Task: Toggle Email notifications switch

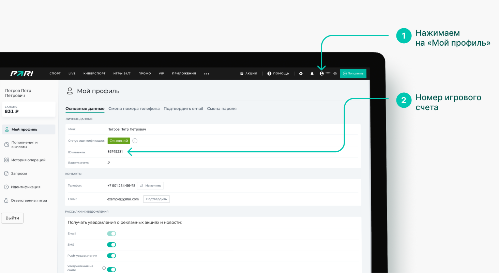Action: [111, 233]
